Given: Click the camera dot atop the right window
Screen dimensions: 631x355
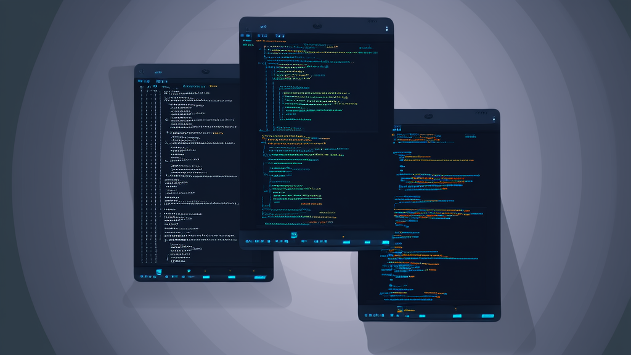Looking at the screenshot, I should coord(428,116).
